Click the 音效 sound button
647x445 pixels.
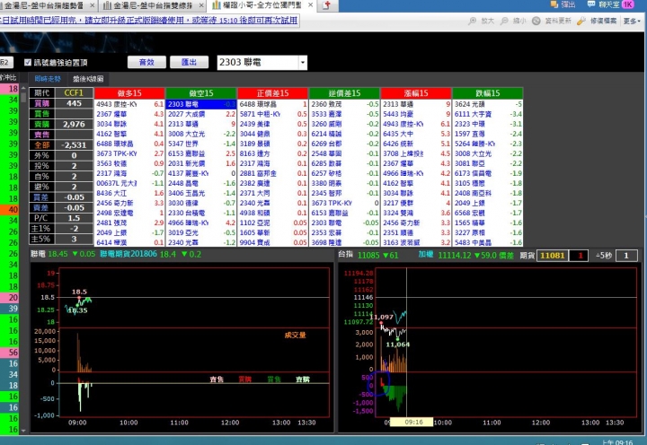[x=146, y=62]
